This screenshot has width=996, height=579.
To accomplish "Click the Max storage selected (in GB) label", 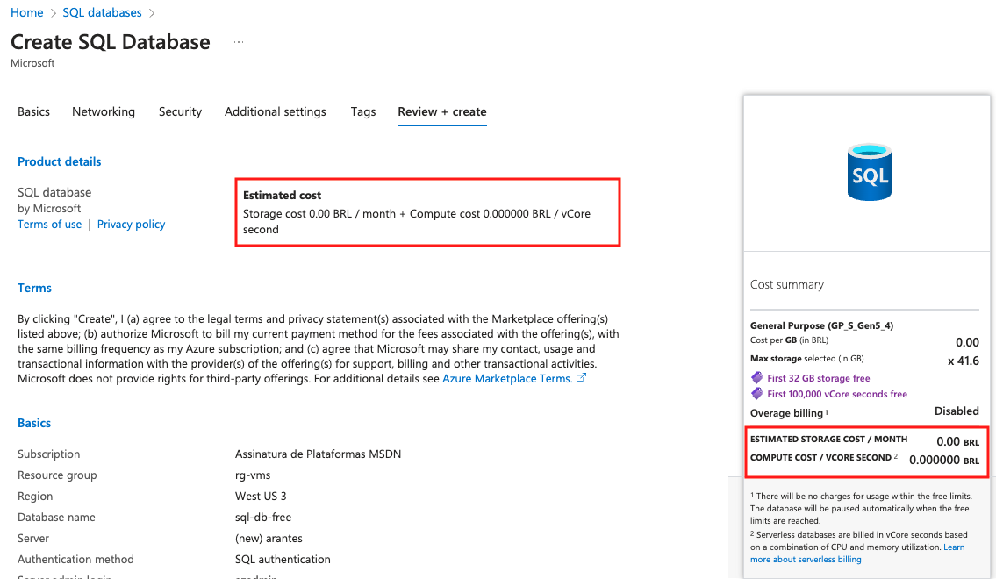I will tap(806, 359).
